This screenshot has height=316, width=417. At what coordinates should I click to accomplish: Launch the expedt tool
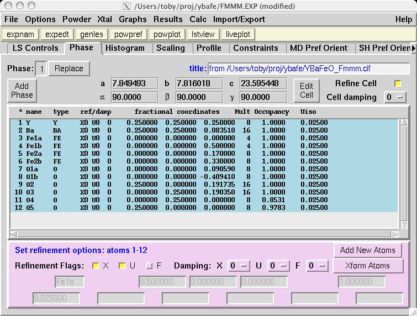[57, 34]
